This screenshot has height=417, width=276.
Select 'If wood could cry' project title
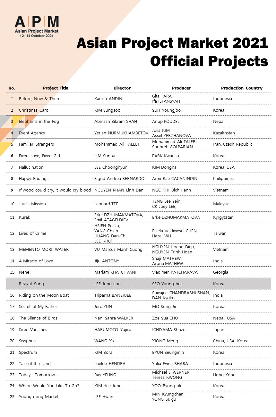click(x=55, y=190)
